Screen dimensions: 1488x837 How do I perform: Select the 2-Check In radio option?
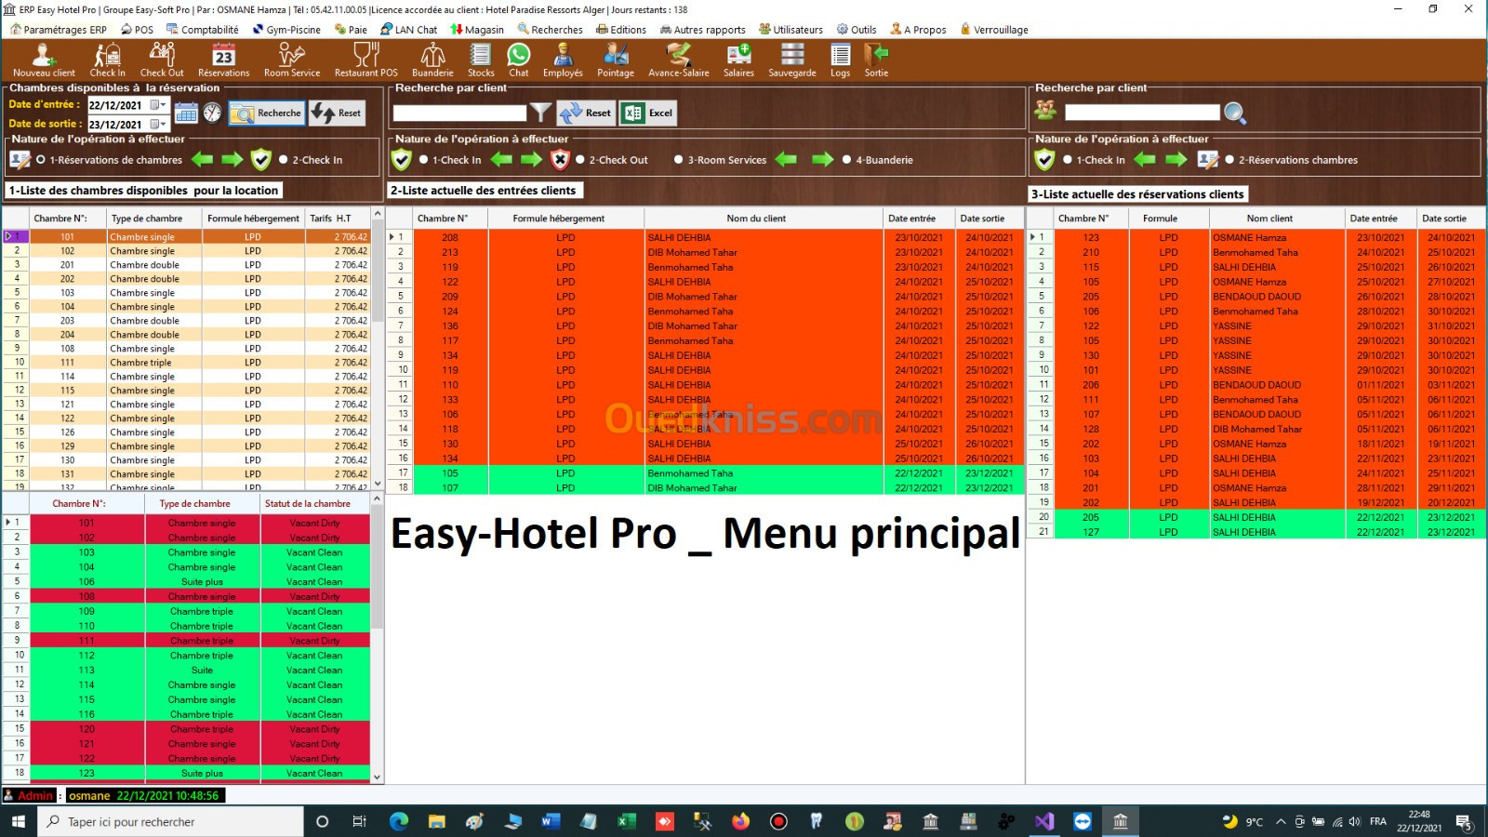[284, 160]
